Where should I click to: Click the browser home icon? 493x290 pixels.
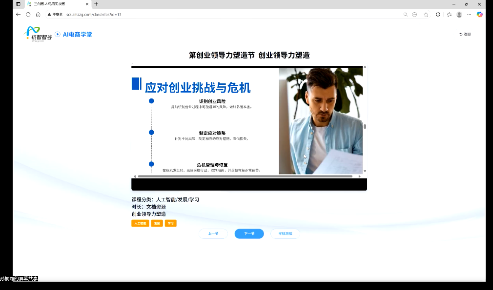pos(38,15)
